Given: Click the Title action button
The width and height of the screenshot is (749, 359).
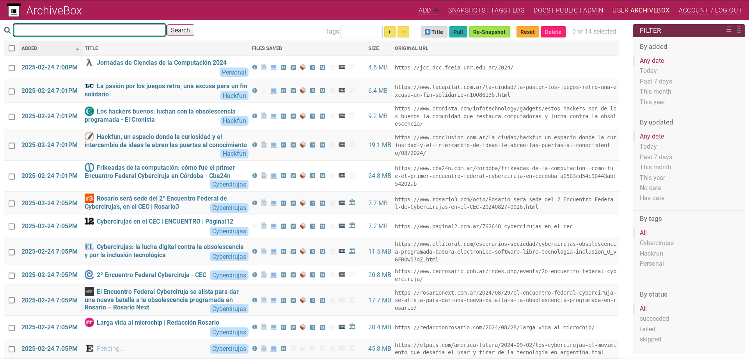Looking at the screenshot, I should pyautogui.click(x=434, y=32).
